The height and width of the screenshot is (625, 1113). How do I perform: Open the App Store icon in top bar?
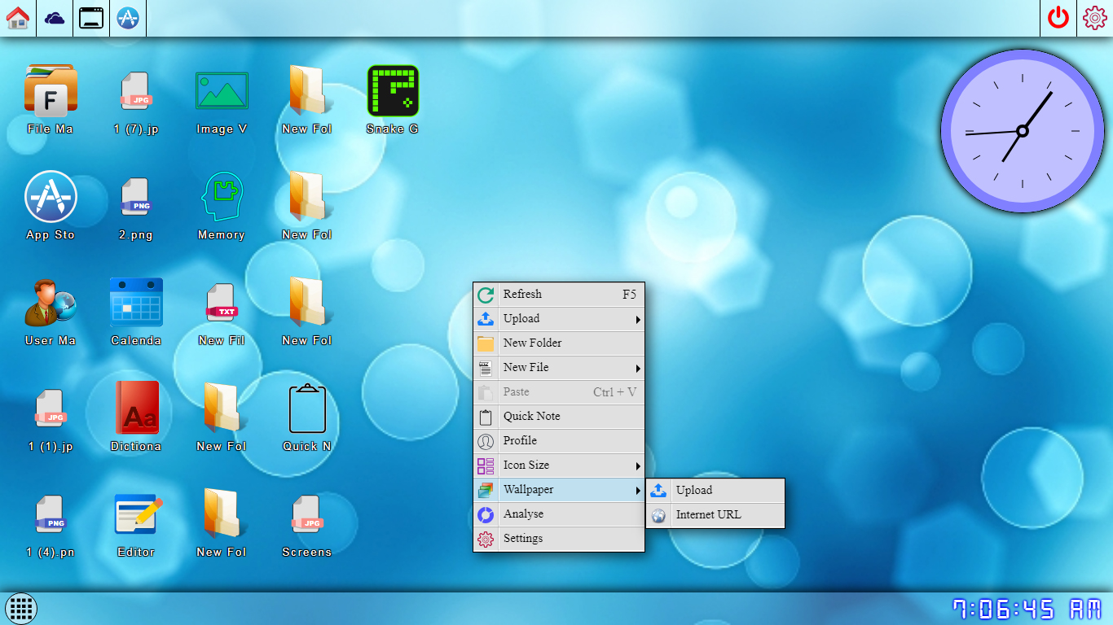click(128, 18)
